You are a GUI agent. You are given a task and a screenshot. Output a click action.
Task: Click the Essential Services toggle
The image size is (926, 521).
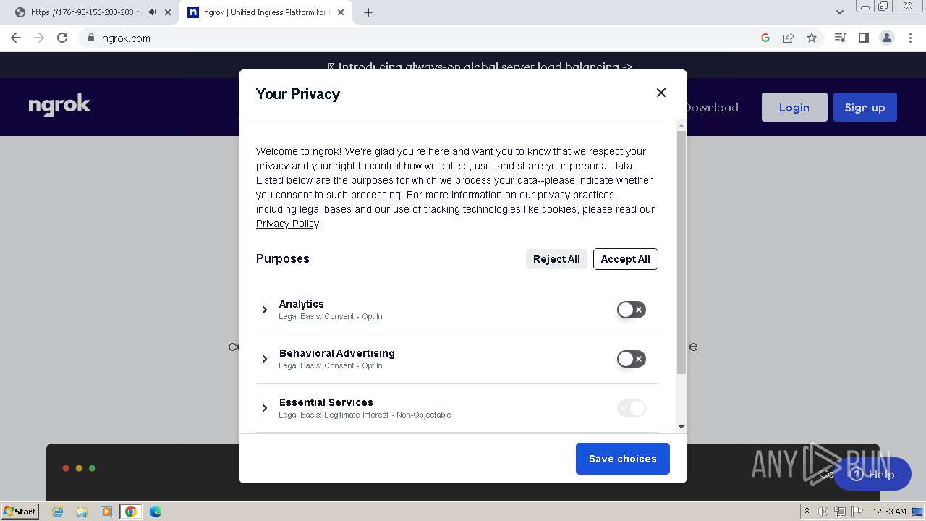coord(631,408)
